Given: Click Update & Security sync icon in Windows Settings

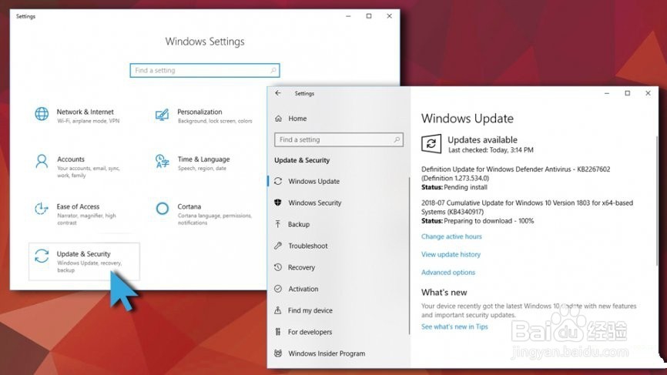Looking at the screenshot, I should pos(42,256).
